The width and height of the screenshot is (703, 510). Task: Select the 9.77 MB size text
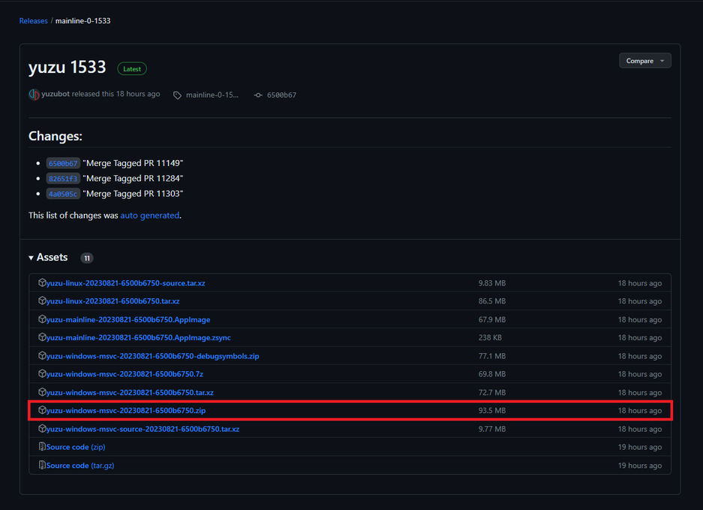coord(492,429)
